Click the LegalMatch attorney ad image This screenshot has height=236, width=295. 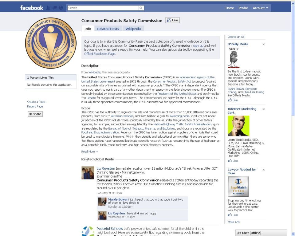(x=238, y=187)
